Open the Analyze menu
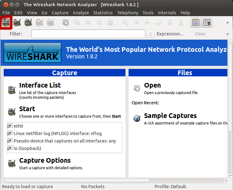The width and height of the screenshot is (233, 190). [x=81, y=13]
